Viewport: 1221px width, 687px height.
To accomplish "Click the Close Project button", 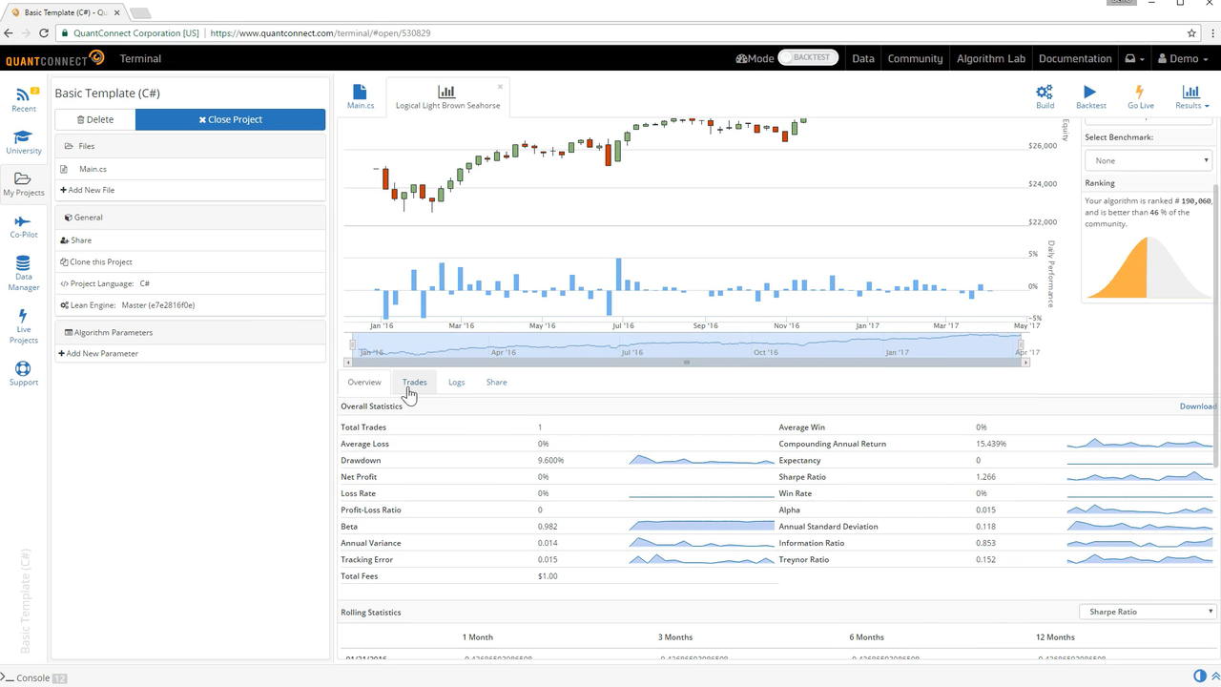I will [230, 119].
